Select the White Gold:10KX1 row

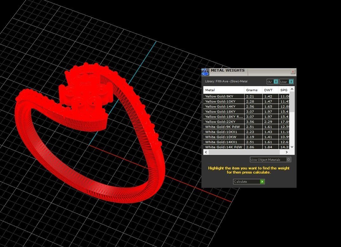pyautogui.click(x=246, y=132)
